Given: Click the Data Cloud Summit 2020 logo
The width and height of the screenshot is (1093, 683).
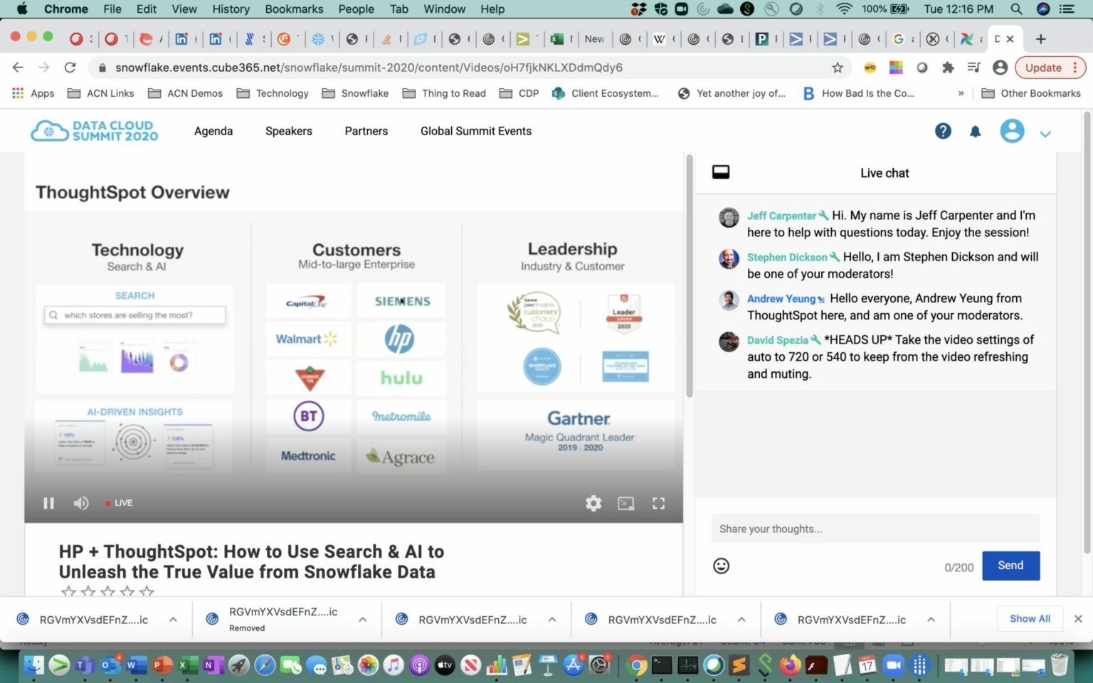Looking at the screenshot, I should point(93,130).
